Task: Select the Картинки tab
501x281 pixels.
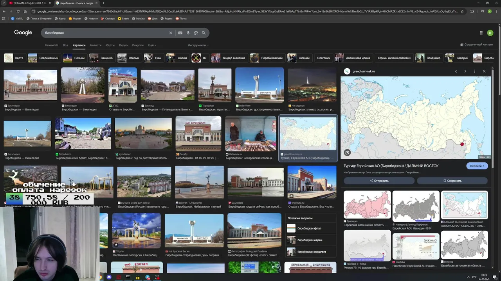Action: [79, 45]
